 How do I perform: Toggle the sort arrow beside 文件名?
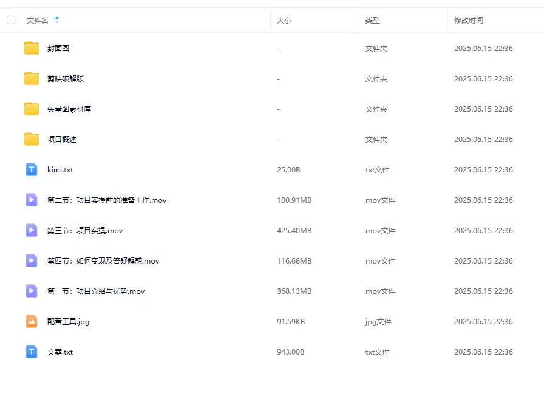(57, 20)
